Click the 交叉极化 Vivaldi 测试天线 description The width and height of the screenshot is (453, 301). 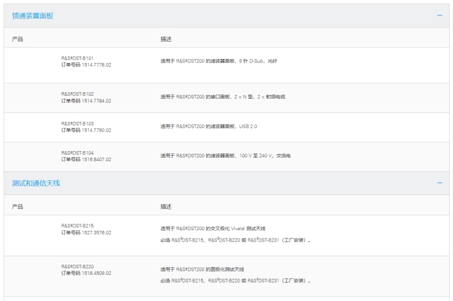(213, 228)
